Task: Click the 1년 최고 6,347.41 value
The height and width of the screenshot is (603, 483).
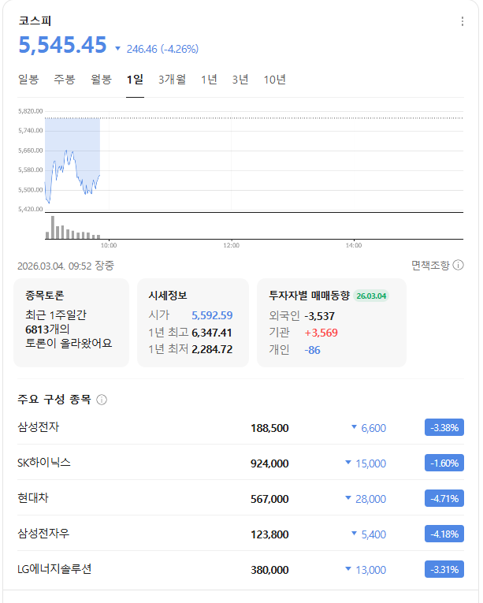Action: tap(212, 333)
